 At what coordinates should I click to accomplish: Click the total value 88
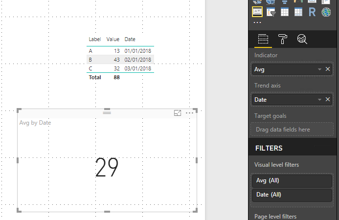coord(117,77)
